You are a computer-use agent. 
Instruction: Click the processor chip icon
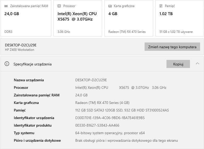pos(59,6)
